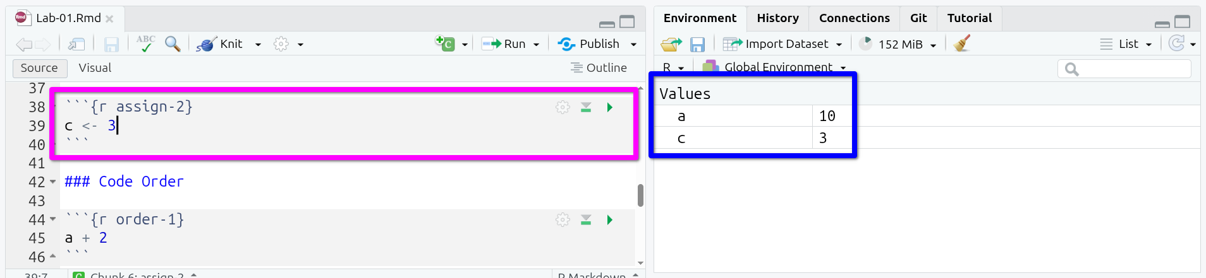Open the Knit dropdown arrow
Screen dimensions: 1206x278
[258, 44]
